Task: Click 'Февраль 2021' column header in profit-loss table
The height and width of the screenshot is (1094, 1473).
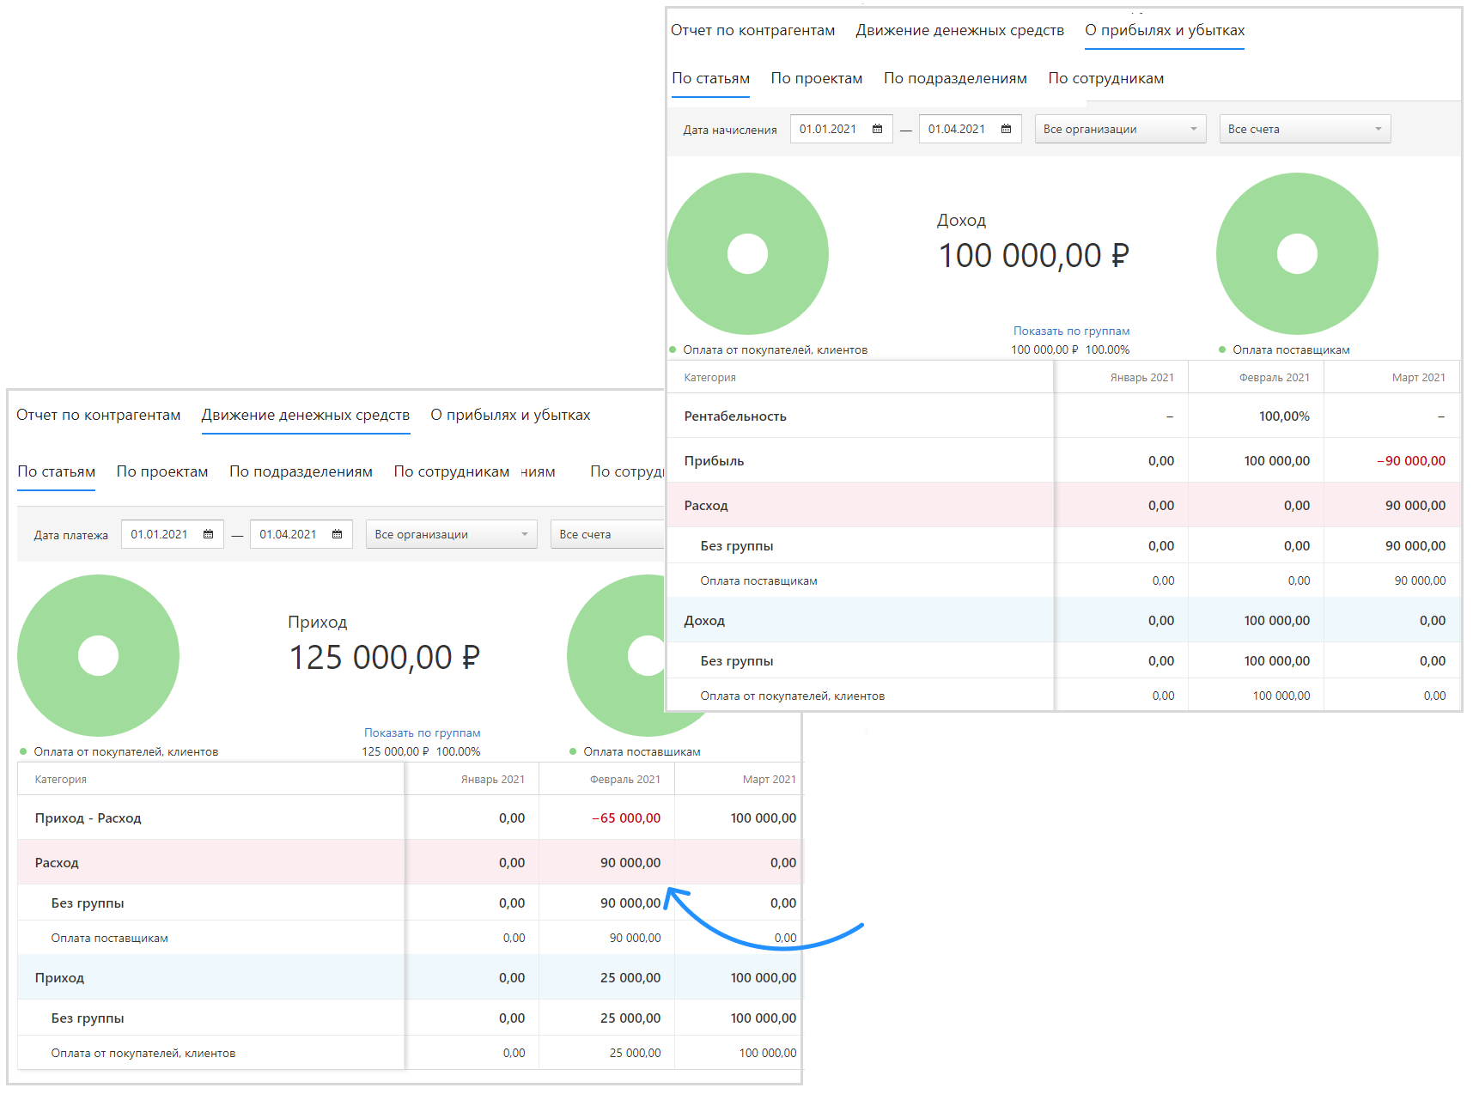Action: [1274, 377]
